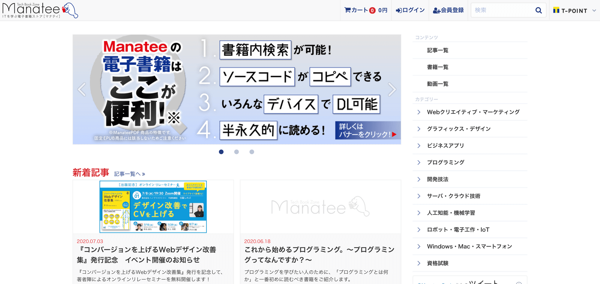
Task: Go to previous carousel slide arrow
Action: [82, 89]
